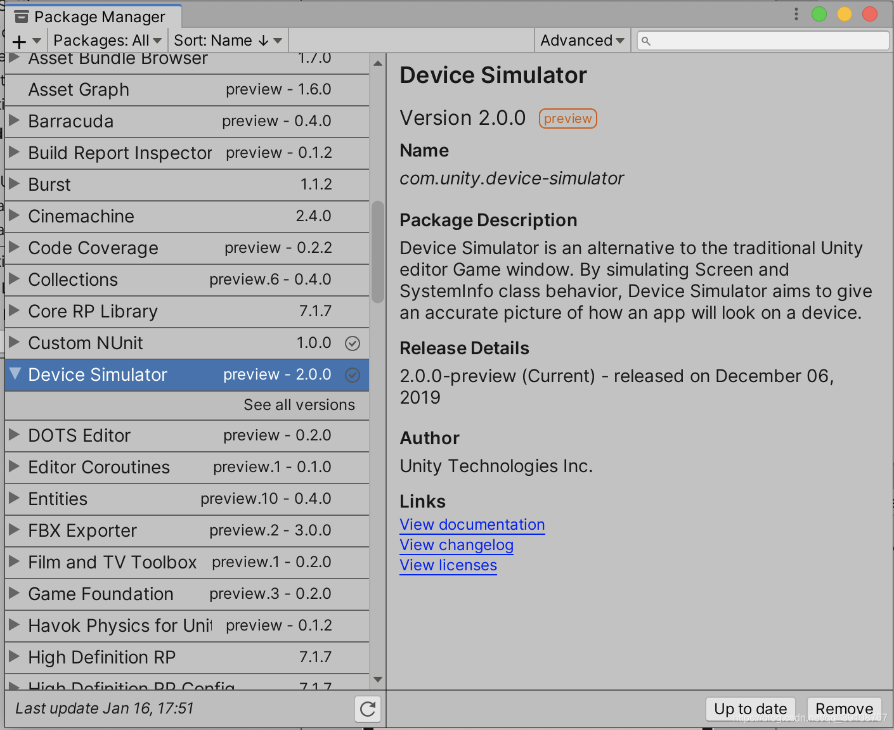This screenshot has height=730, width=894.
Task: Expand the Barracuda package arrow
Action: [14, 120]
